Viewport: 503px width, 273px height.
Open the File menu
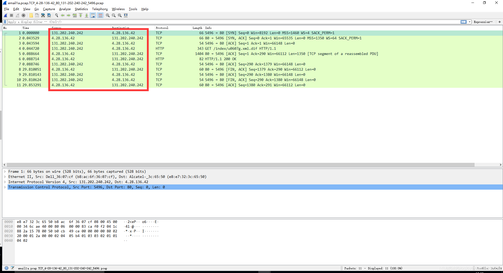pos(7,9)
